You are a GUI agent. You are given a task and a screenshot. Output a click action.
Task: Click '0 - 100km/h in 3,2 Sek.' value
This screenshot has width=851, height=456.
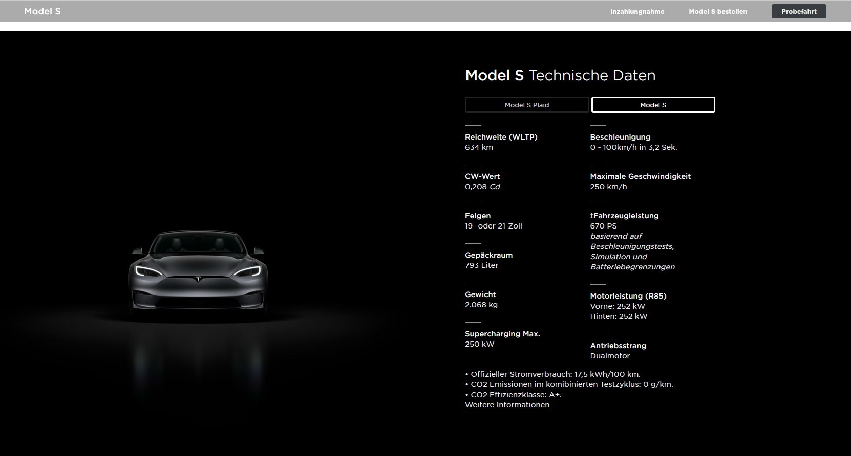click(633, 147)
